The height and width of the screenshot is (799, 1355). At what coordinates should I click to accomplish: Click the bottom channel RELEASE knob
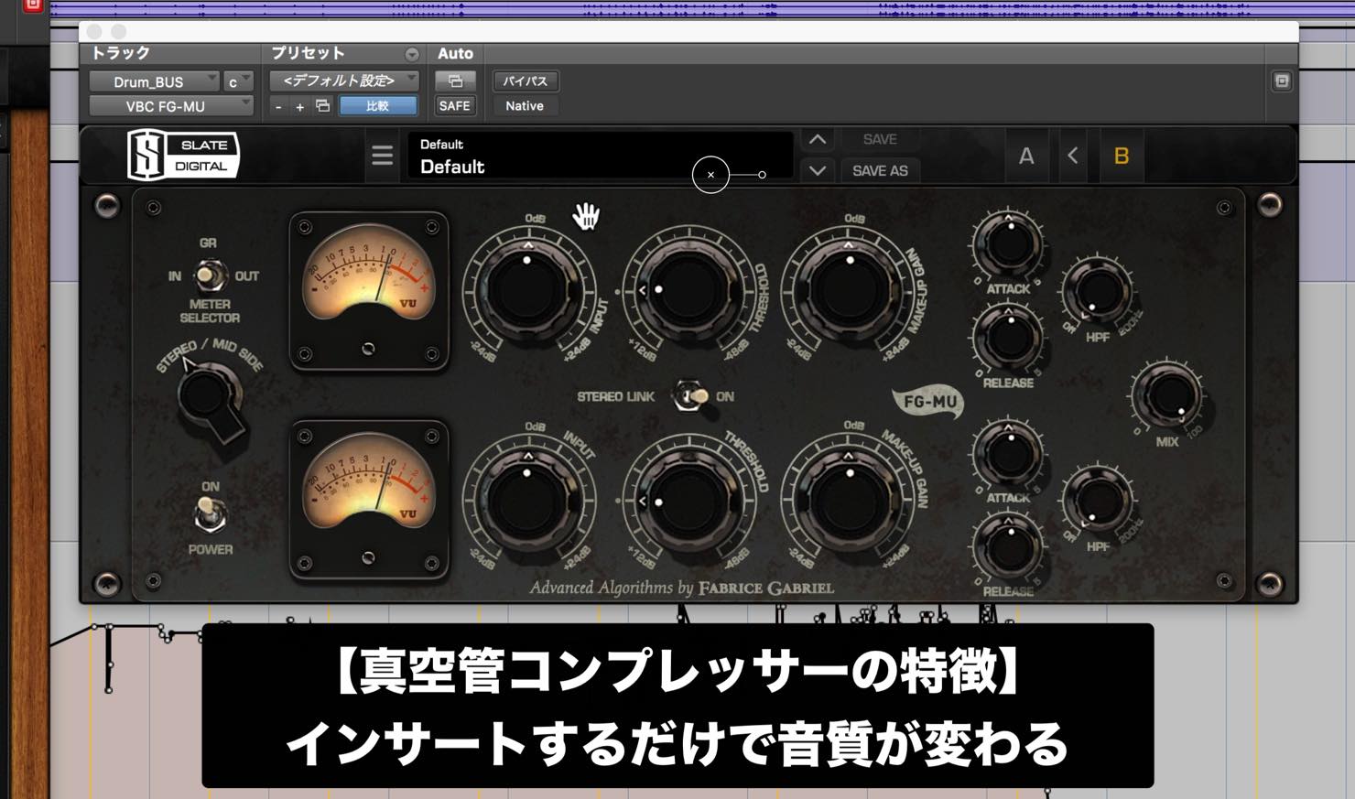[1008, 547]
